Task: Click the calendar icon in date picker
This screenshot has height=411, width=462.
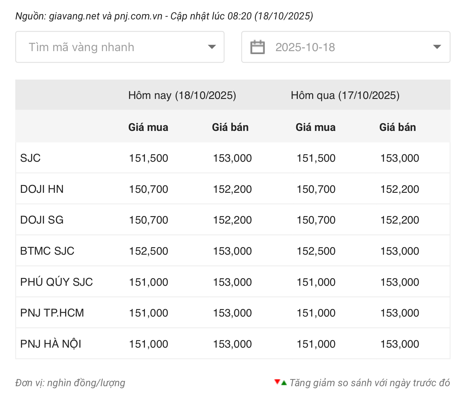Action: pyautogui.click(x=257, y=47)
